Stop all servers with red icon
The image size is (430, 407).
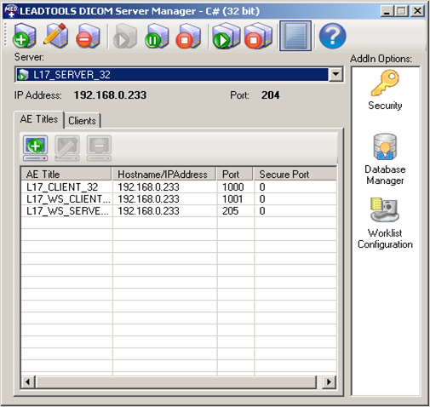coord(258,36)
